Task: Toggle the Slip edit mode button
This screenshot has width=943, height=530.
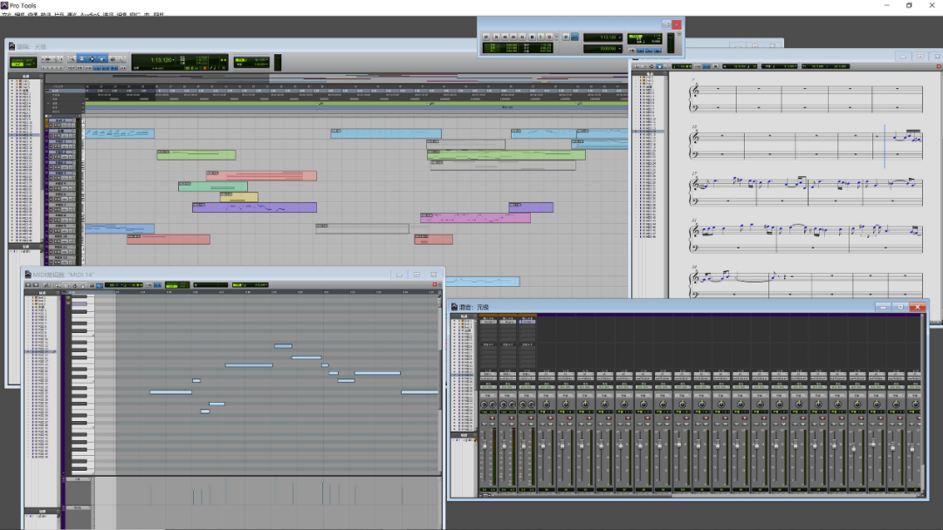Action: (x=17, y=65)
